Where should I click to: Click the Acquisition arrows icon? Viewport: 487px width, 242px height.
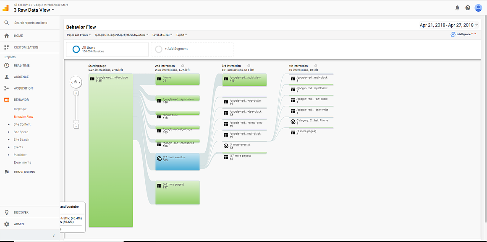click(7, 88)
